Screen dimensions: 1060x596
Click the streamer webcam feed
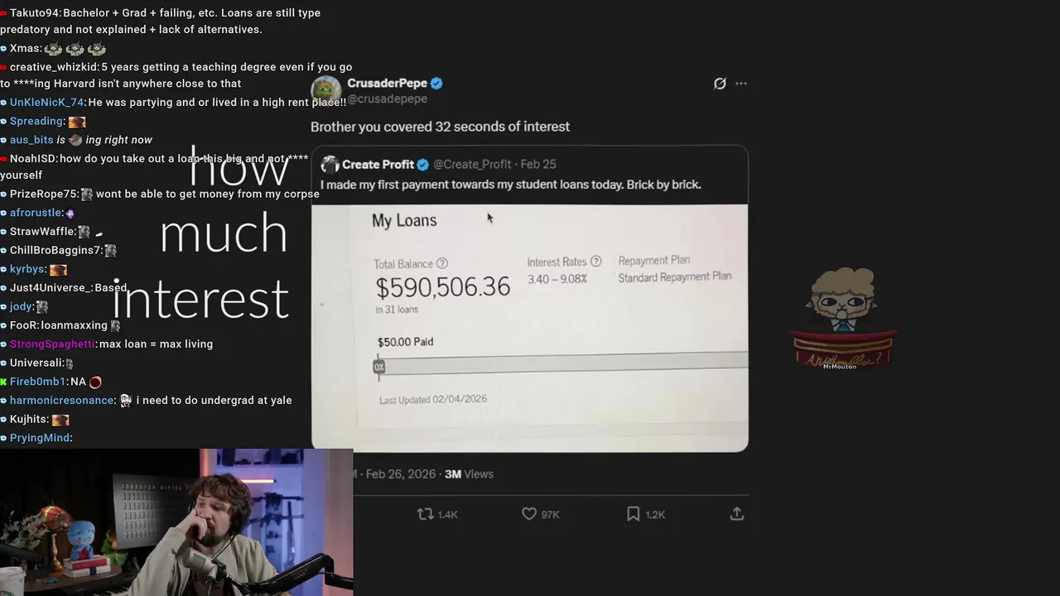point(176,522)
